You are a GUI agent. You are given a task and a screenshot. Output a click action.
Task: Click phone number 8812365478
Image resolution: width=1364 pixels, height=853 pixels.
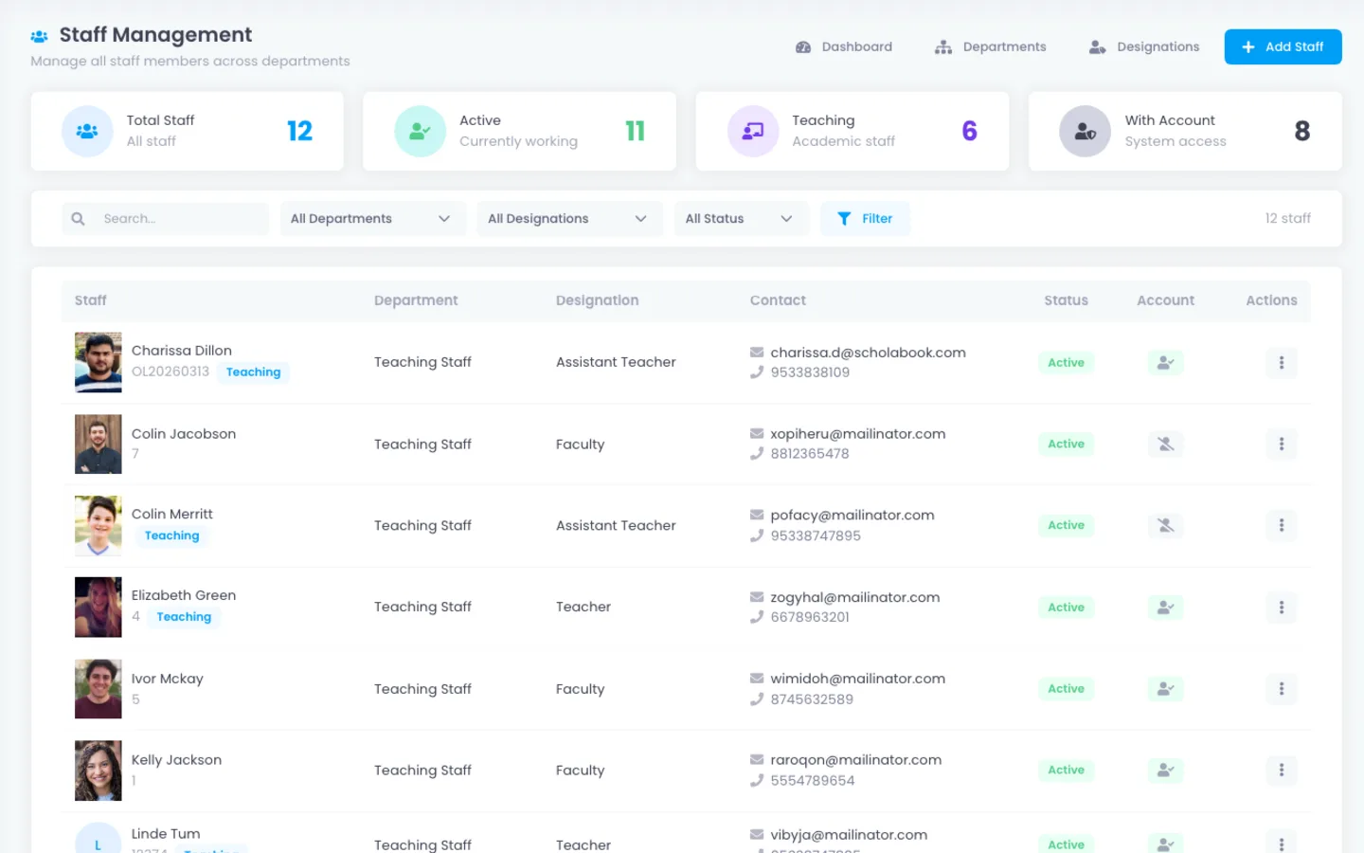(x=810, y=454)
